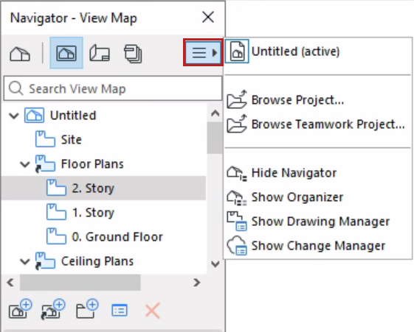
Task: Open the Layout Book icon
Action: (100, 53)
